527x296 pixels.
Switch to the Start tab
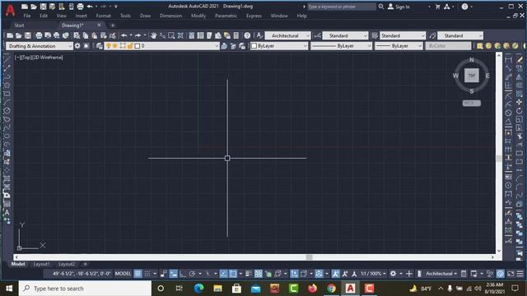(19, 25)
